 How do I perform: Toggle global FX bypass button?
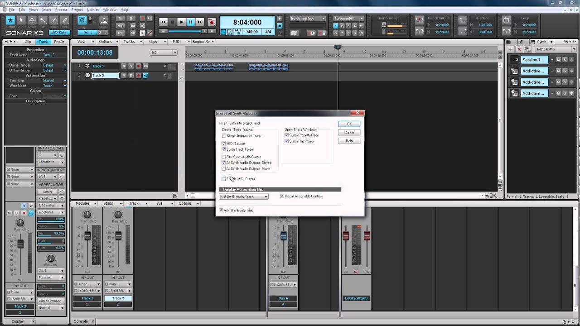click(120, 33)
